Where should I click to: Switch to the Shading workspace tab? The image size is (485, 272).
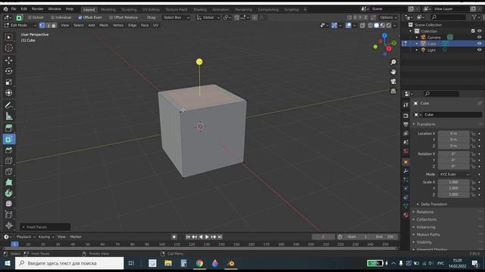coord(200,10)
